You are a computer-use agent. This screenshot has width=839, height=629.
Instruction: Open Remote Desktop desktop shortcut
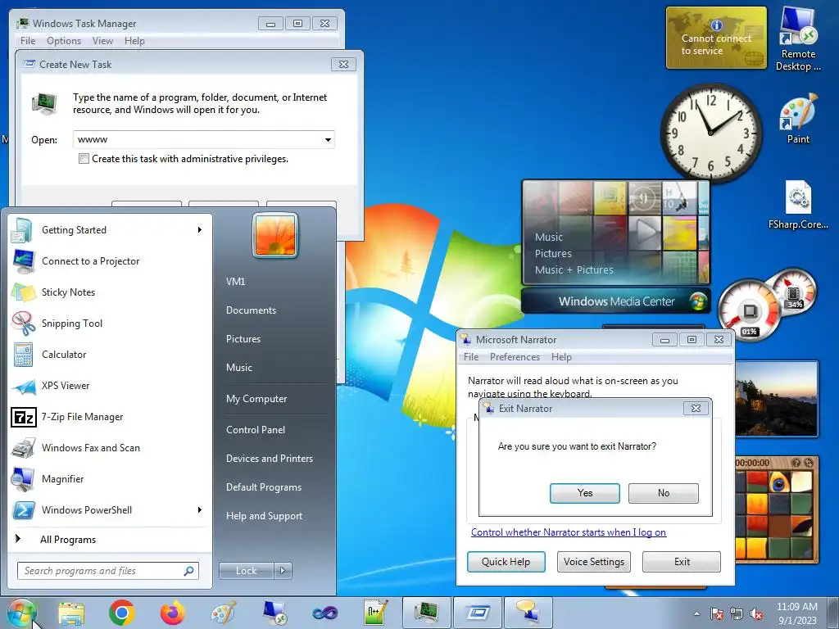click(798, 39)
